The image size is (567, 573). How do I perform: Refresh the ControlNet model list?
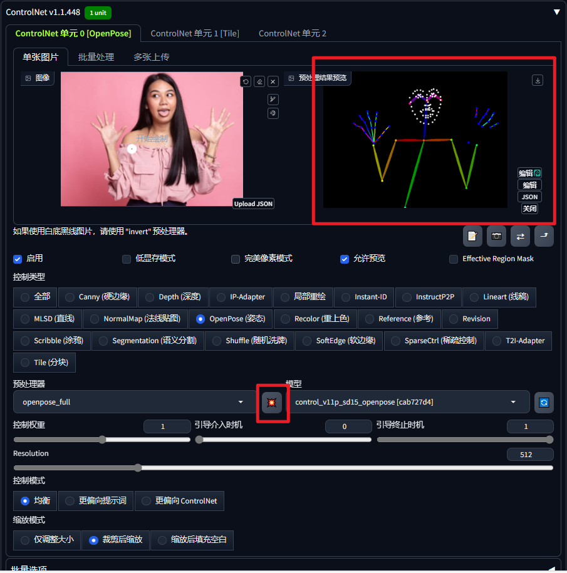(544, 402)
